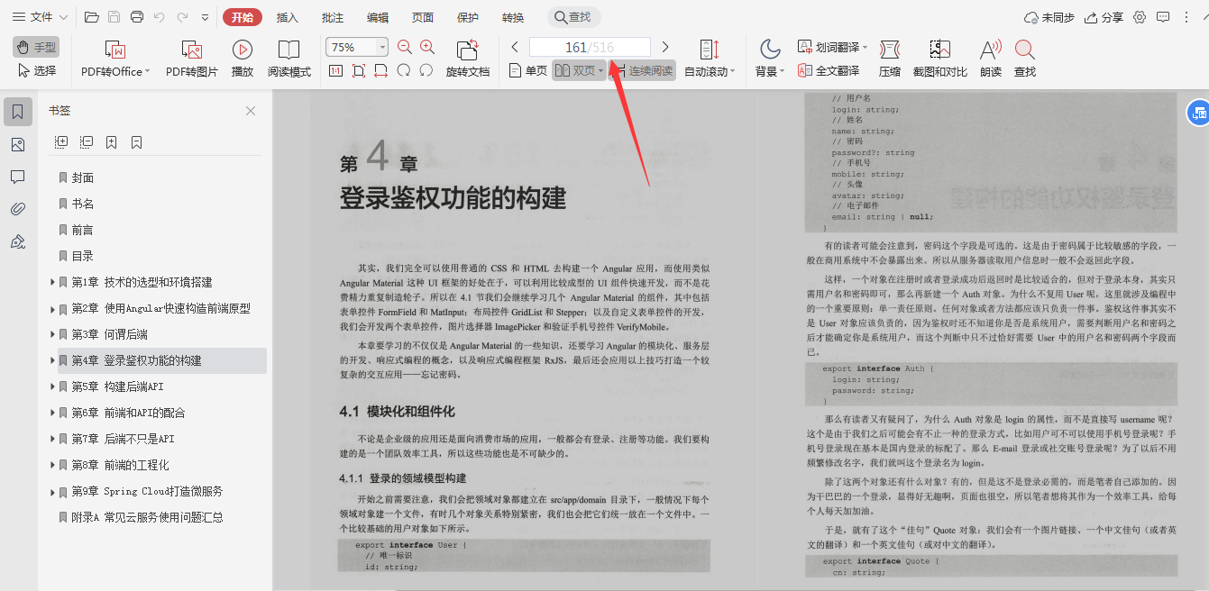The image size is (1209, 591).
Task: Select 选择 selection tool
Action: click(x=37, y=70)
